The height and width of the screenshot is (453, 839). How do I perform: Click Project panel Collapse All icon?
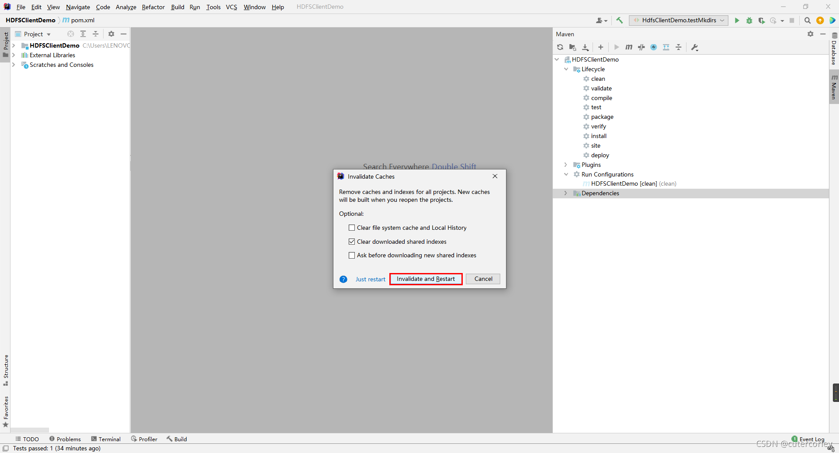click(x=96, y=34)
